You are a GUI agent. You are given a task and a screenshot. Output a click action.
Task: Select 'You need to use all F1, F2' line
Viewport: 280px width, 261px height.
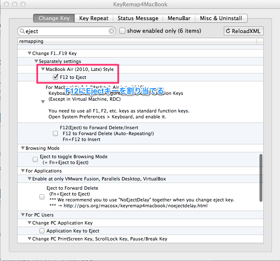click(119, 111)
